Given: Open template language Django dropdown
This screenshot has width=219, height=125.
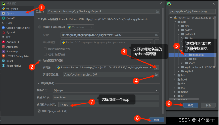Looking at the screenshot, I should coord(106,90).
